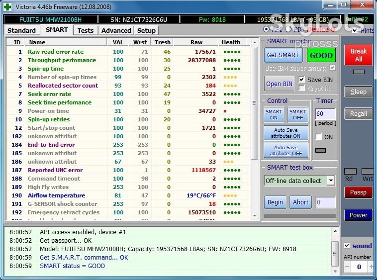Turn SMART OFF
Image resolution: width=377 pixels, height=280 pixels.
297,115
